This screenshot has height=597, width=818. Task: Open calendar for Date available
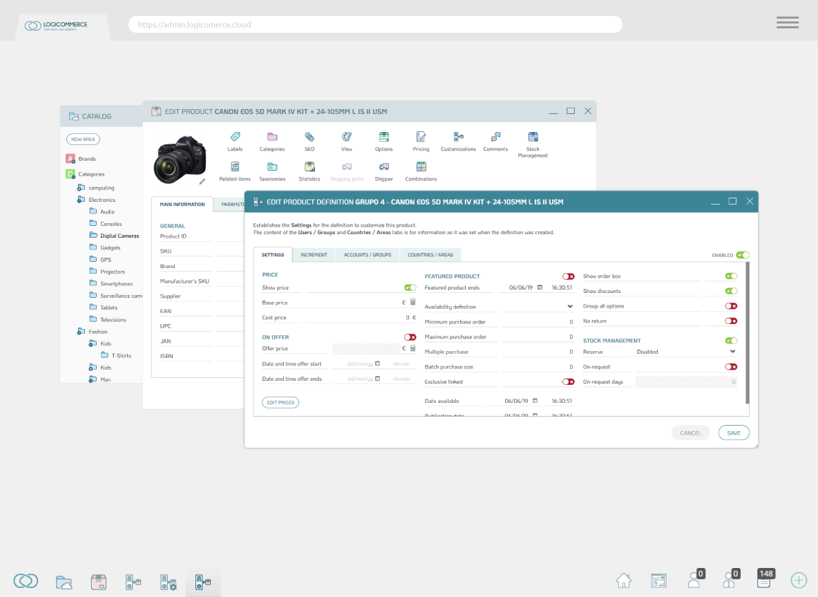click(535, 401)
